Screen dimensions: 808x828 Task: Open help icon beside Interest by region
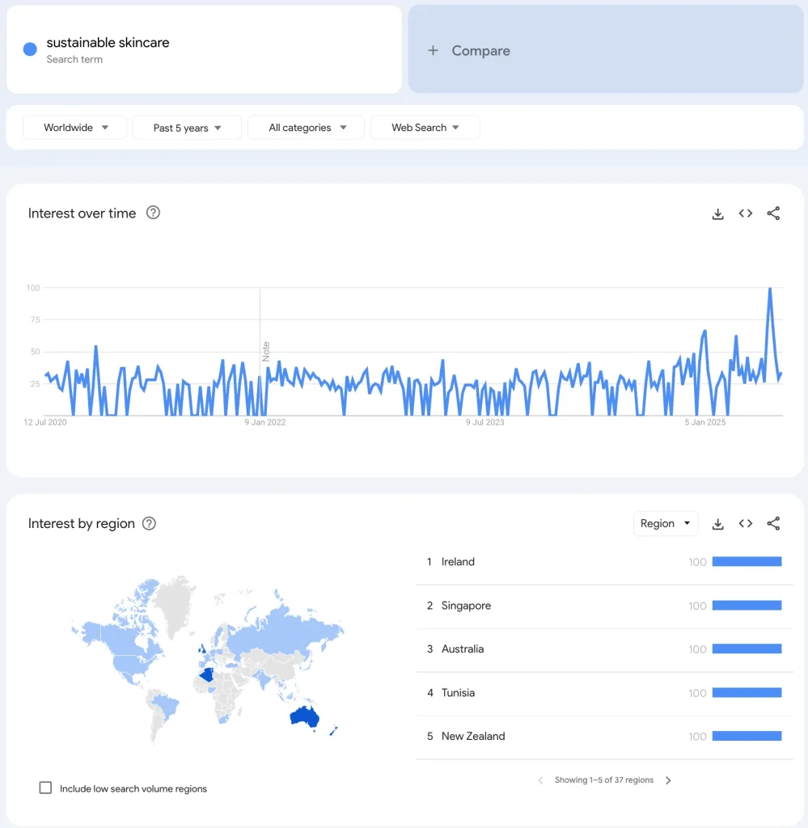click(x=149, y=523)
